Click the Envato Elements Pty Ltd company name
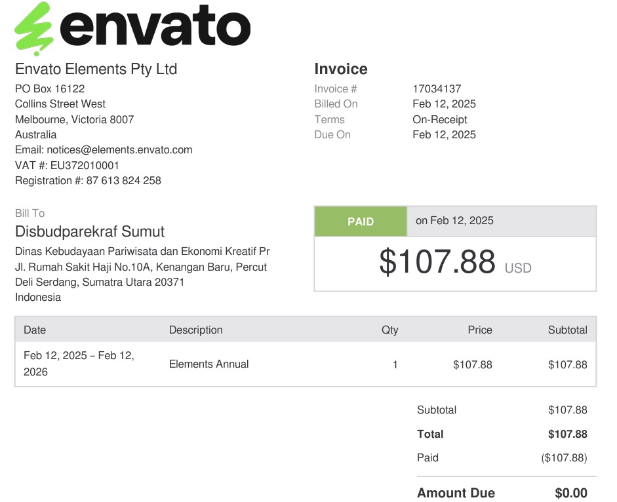The height and width of the screenshot is (502, 617). pos(96,69)
